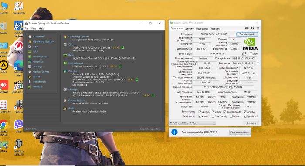Viewport: 305px width, 166px height.
Task: Click the Посетить сайт button
Action: (x=247, y=34)
